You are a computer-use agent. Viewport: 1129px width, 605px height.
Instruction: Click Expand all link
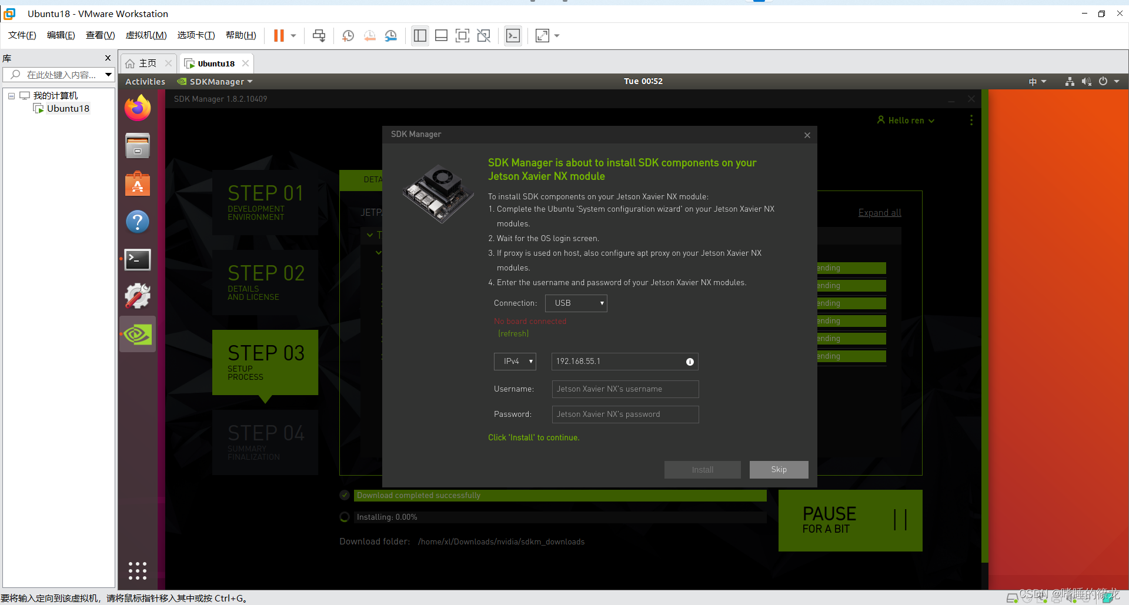point(880,213)
